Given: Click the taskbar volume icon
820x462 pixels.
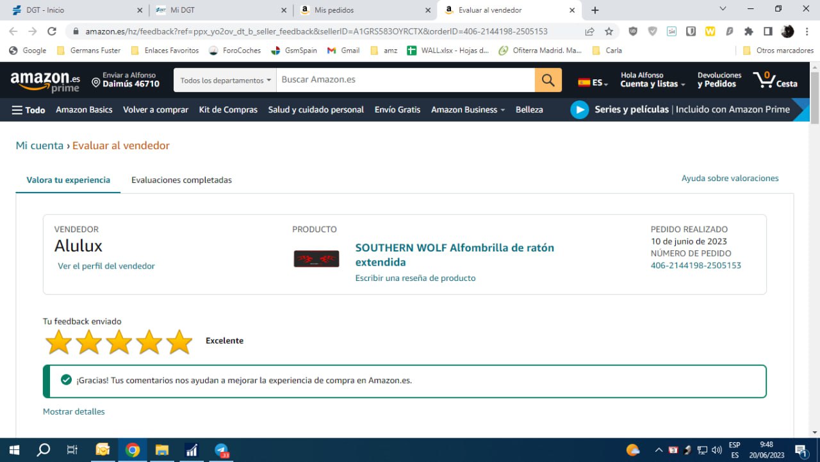Looking at the screenshot, I should (717, 450).
